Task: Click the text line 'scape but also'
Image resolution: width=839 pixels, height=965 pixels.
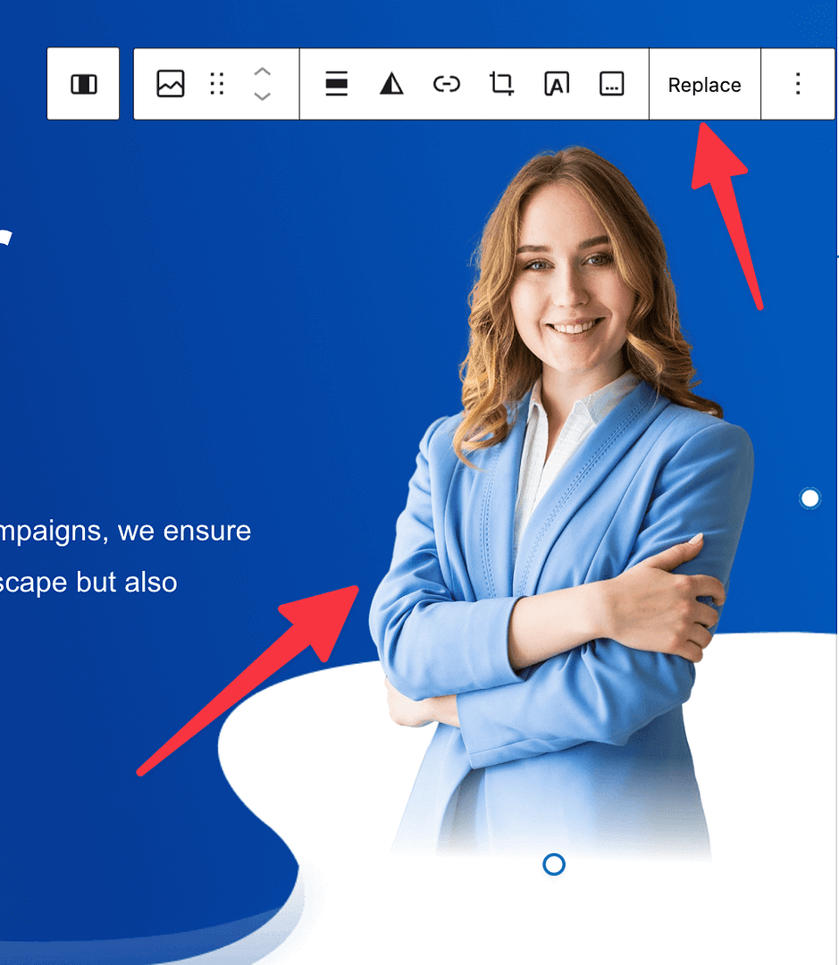Action: pos(88,583)
